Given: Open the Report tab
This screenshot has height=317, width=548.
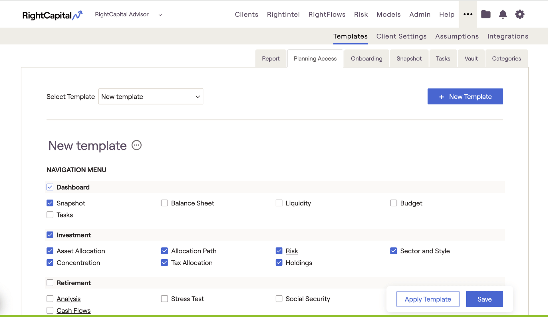Looking at the screenshot, I should [x=271, y=58].
